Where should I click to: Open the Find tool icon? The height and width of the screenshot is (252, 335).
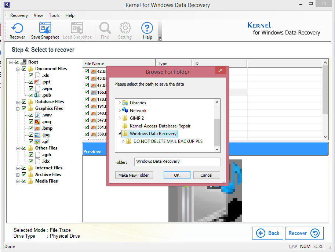pyautogui.click(x=105, y=28)
